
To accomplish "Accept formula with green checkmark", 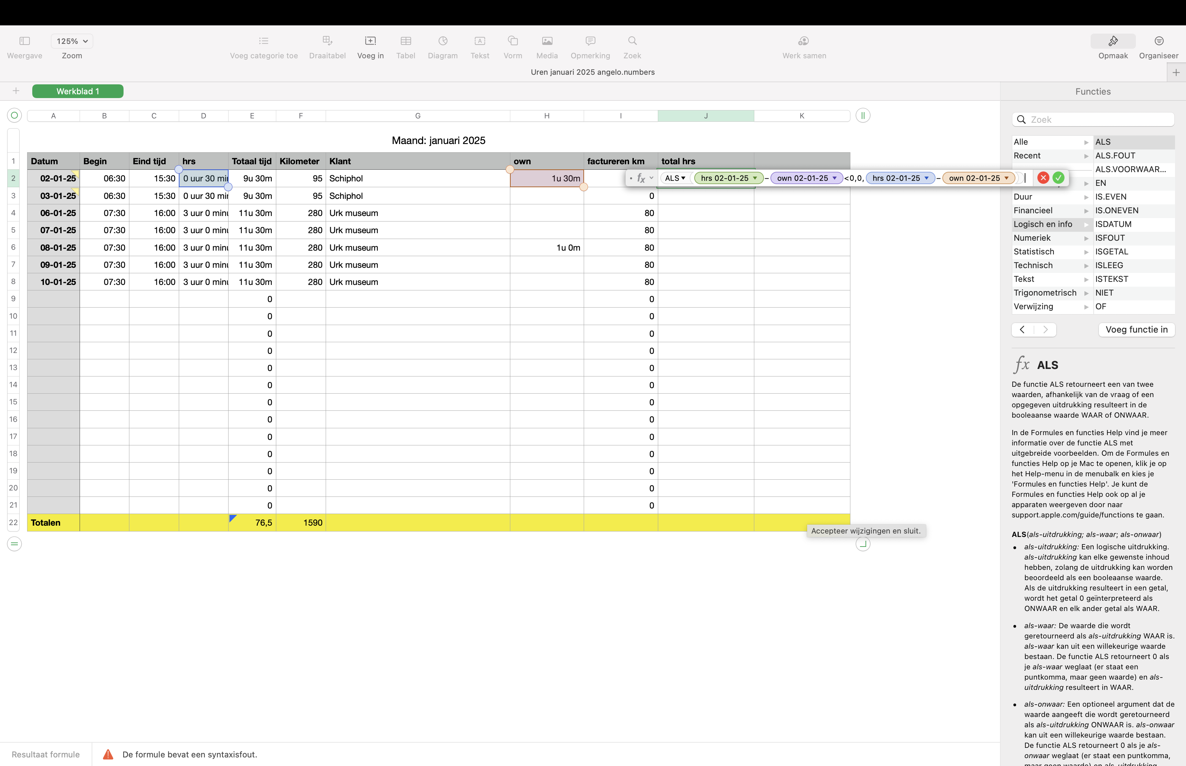I will coord(1059,178).
